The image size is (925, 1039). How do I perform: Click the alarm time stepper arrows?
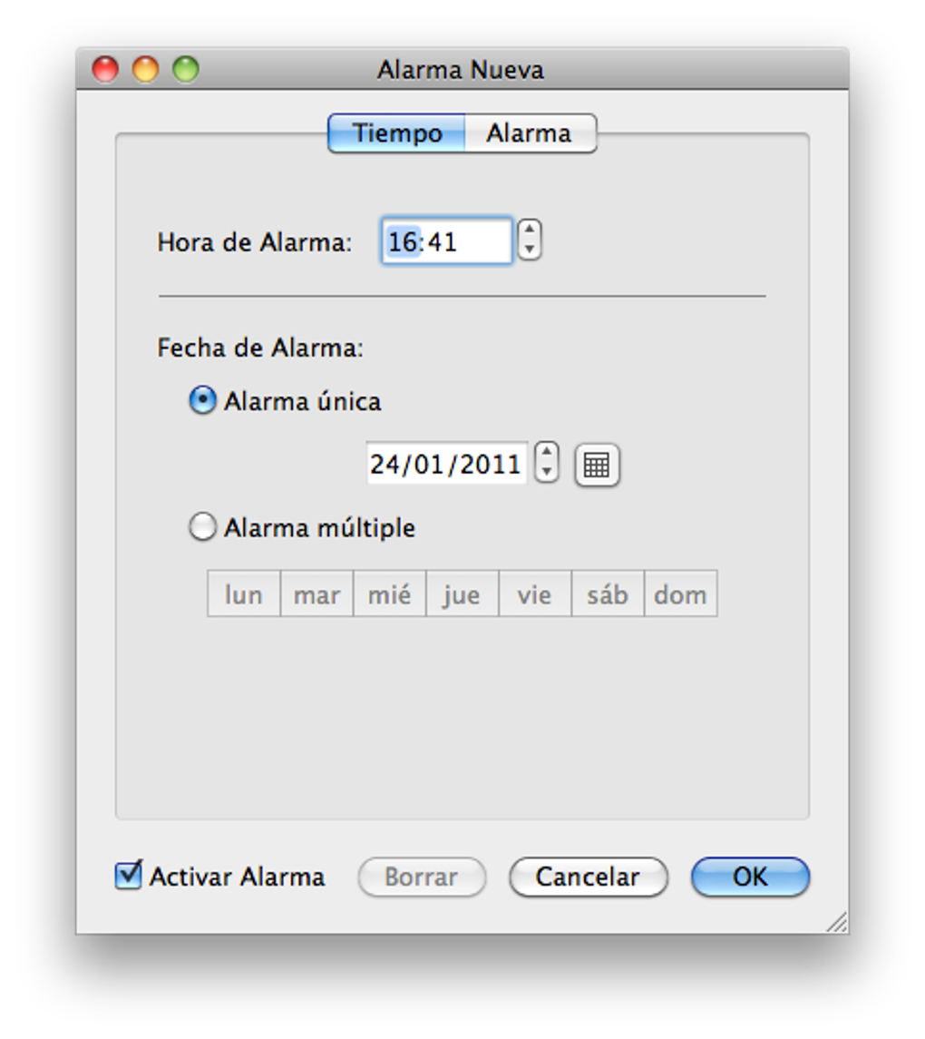[x=530, y=240]
